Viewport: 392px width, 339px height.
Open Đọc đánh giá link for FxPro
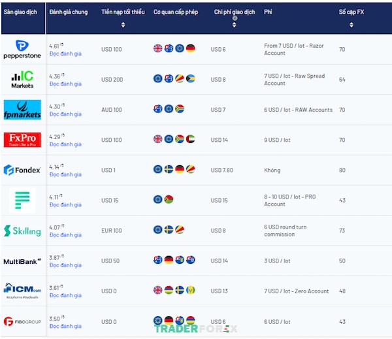coord(65,144)
